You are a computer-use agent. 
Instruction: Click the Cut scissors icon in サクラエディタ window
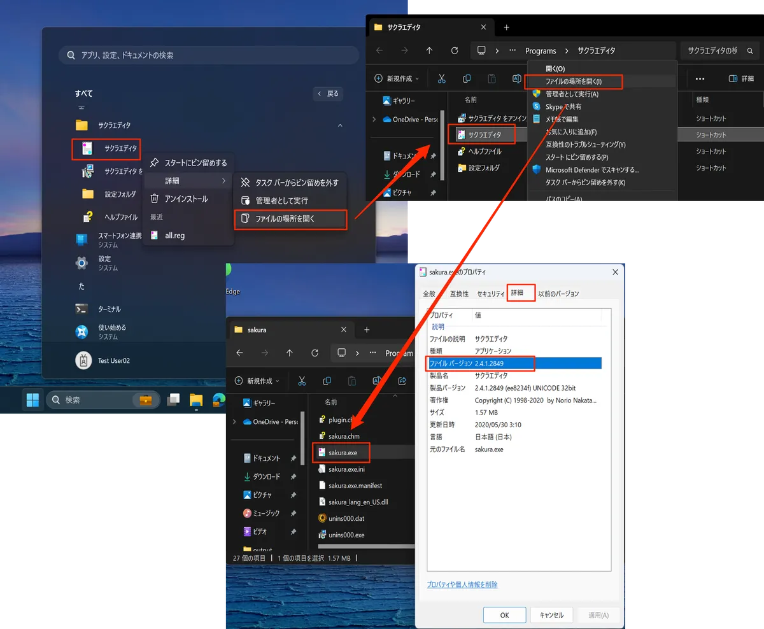pos(441,78)
